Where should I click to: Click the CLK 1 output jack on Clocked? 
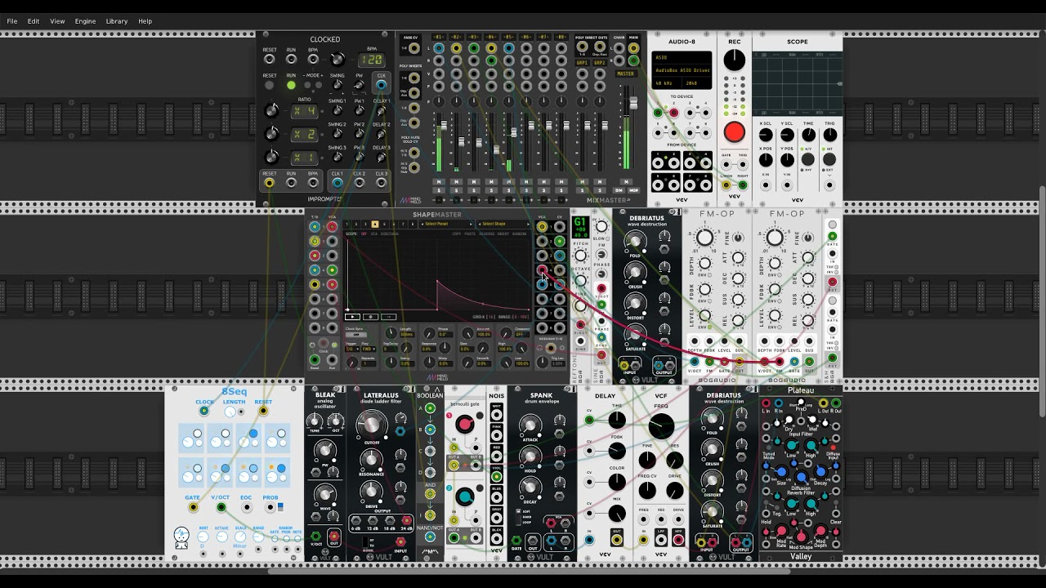tap(337, 184)
